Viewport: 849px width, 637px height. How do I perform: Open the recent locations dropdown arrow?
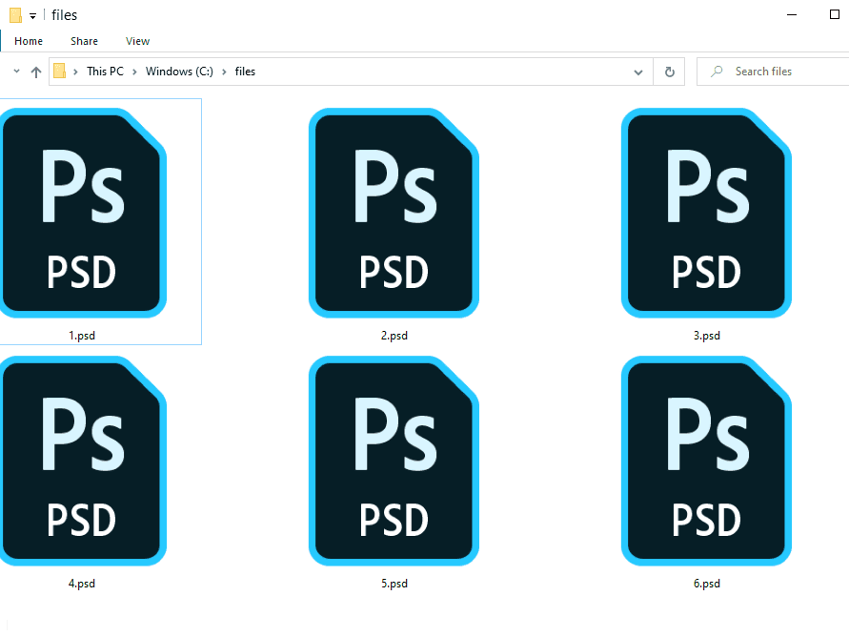tap(16, 71)
